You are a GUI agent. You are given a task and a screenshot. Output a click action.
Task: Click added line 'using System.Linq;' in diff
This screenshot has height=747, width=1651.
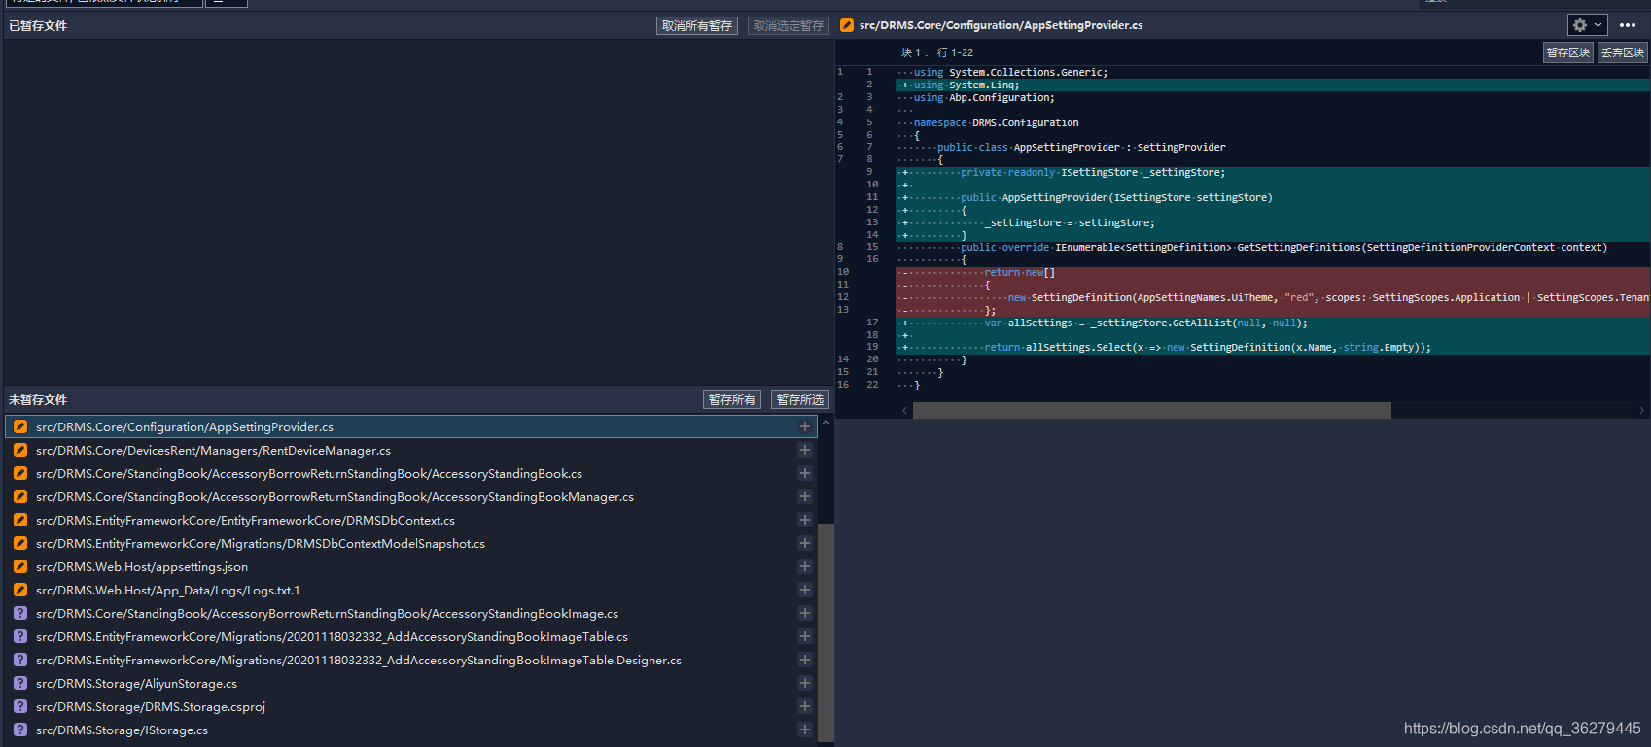click(x=1273, y=85)
